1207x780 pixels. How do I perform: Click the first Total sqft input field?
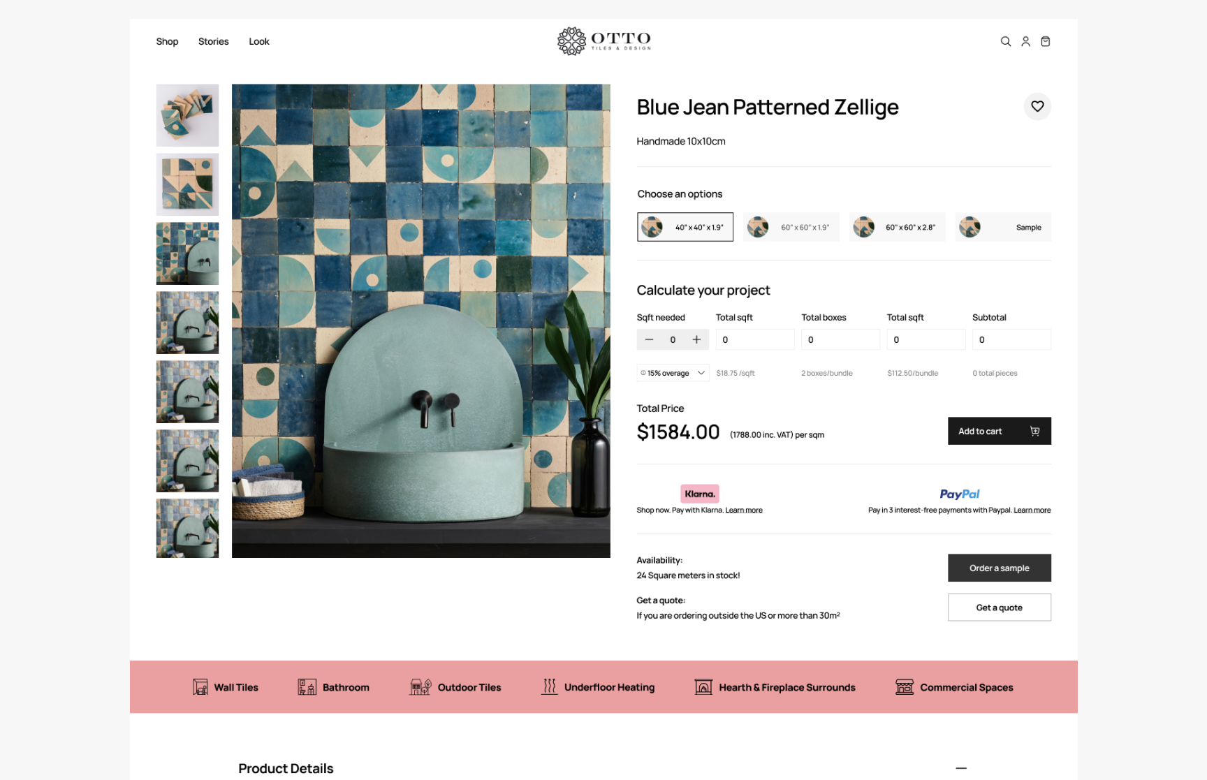click(754, 340)
